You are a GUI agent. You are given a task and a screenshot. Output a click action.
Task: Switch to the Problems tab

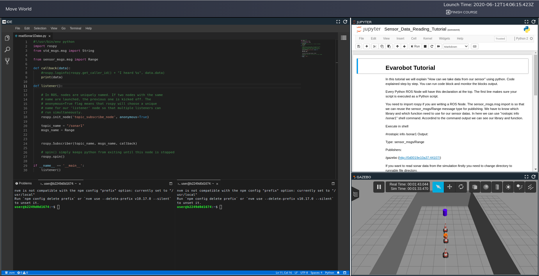click(x=24, y=184)
